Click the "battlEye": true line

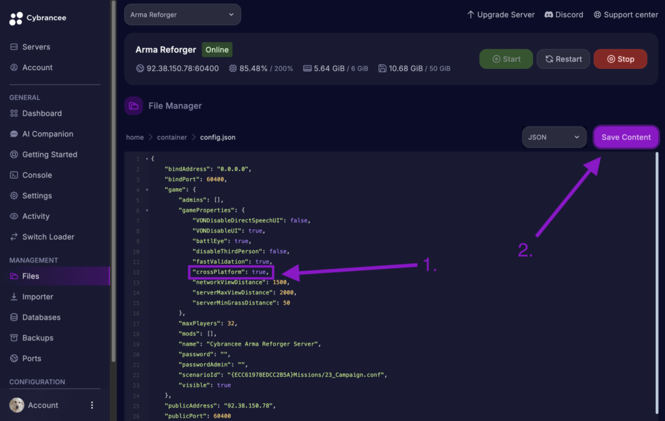tap(222, 241)
